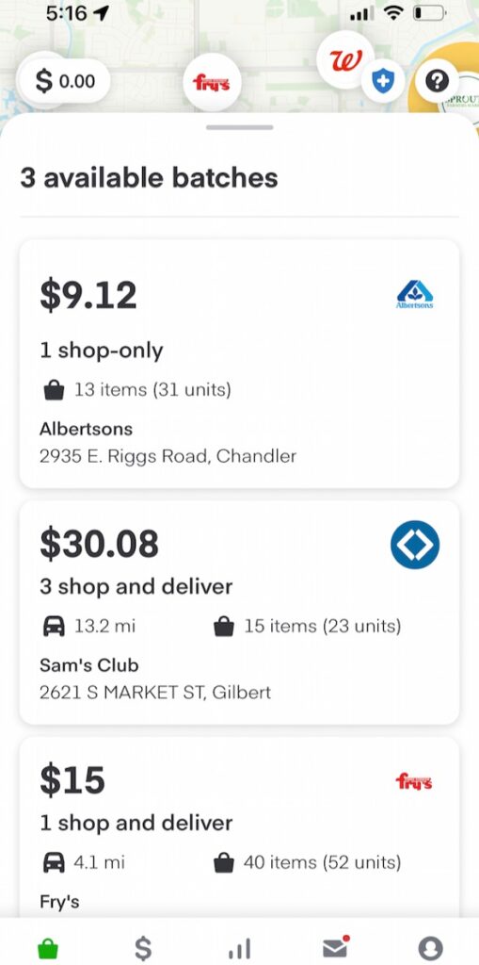The image size is (479, 965).
Task: Select the $9.12 Albertsons shop-only batch
Action: [239, 364]
